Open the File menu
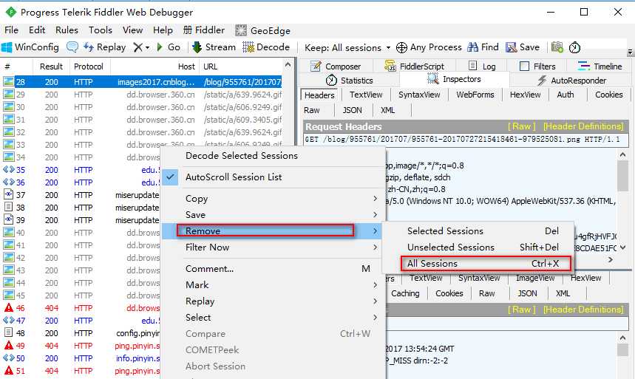 [11, 30]
